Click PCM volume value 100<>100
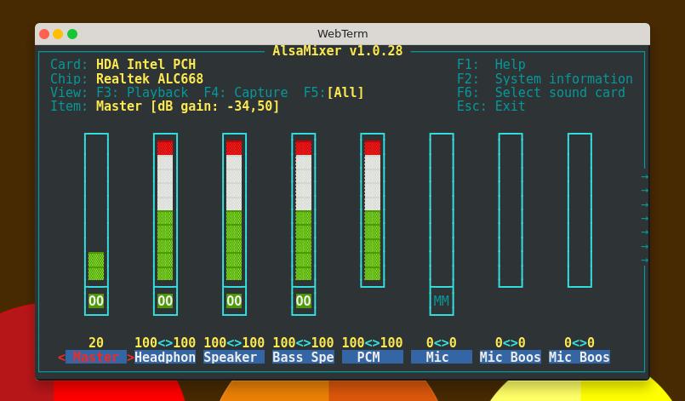685x401 pixels. pos(372,342)
